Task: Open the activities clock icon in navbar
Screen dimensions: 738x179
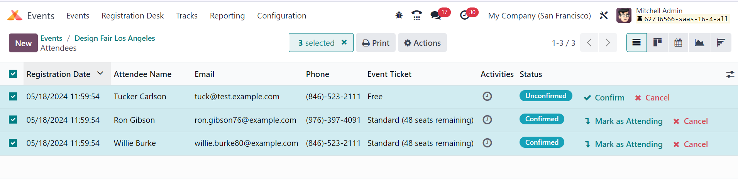Action: click(x=465, y=15)
